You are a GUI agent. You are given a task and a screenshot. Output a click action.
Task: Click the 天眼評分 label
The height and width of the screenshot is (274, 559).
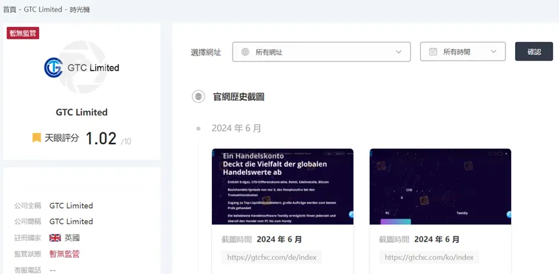(x=61, y=138)
